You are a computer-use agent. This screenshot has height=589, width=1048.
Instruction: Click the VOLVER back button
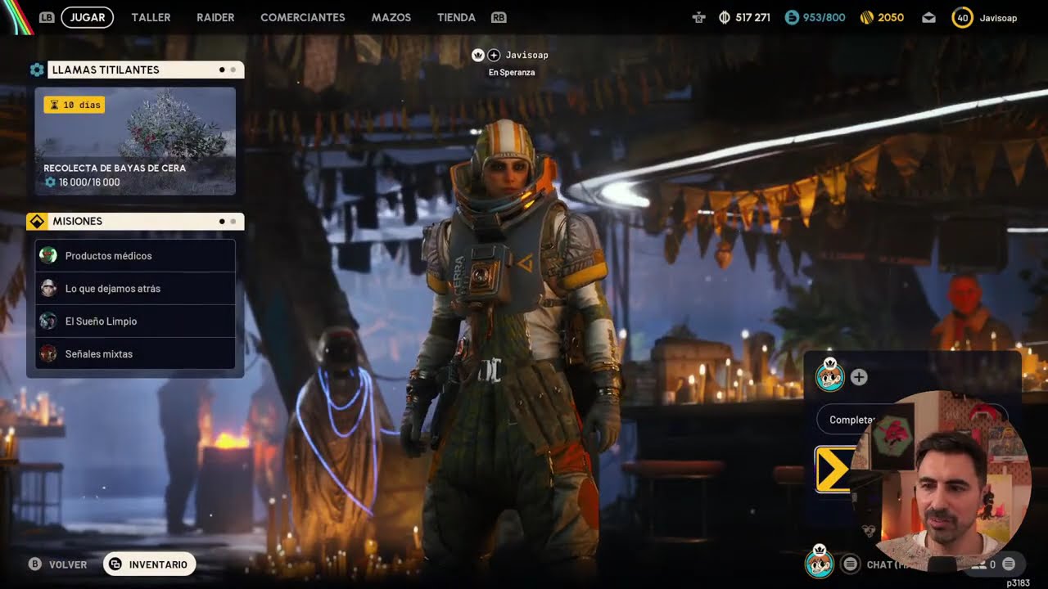click(57, 564)
